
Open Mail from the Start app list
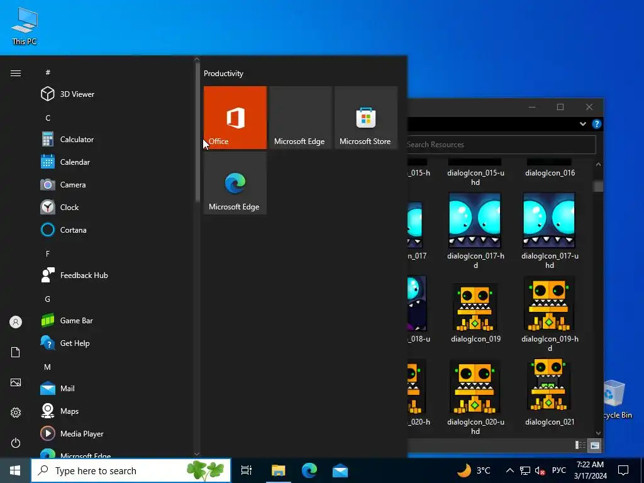[x=58, y=388]
